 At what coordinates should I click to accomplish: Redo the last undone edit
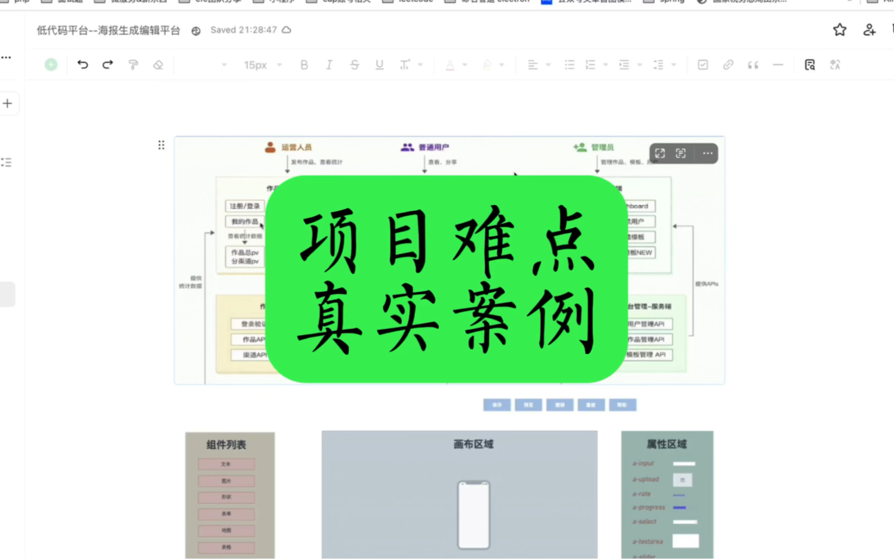tap(108, 65)
